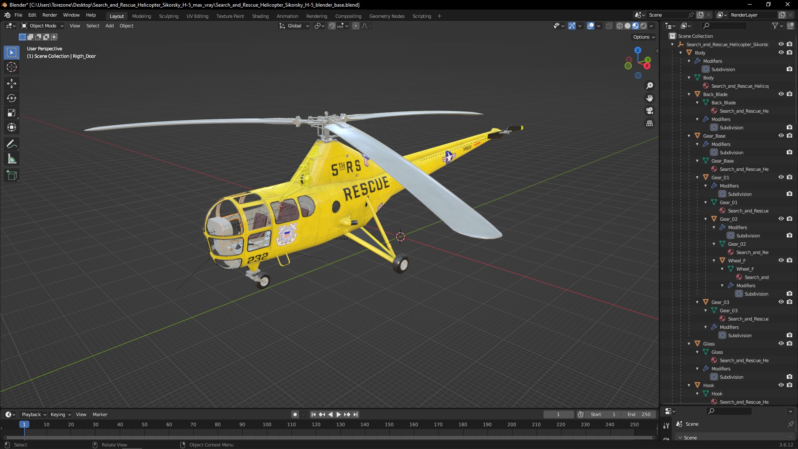
Task: Open the viewport Select menu
Action: 93,26
